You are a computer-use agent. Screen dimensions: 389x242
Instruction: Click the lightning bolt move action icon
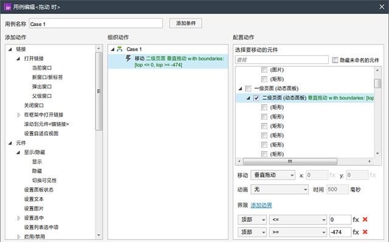pos(128,58)
